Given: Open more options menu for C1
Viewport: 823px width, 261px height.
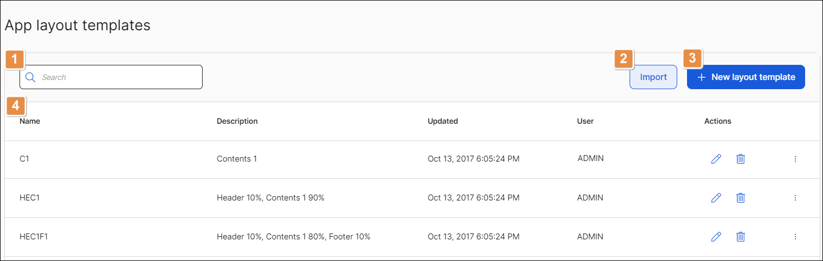Looking at the screenshot, I should pos(795,159).
